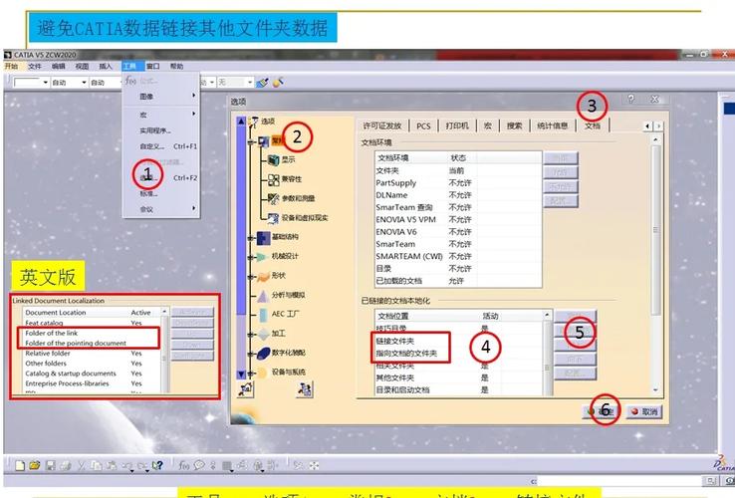The height and width of the screenshot is (498, 735).
Task: Open the 开始 menu
Action: tap(11, 66)
